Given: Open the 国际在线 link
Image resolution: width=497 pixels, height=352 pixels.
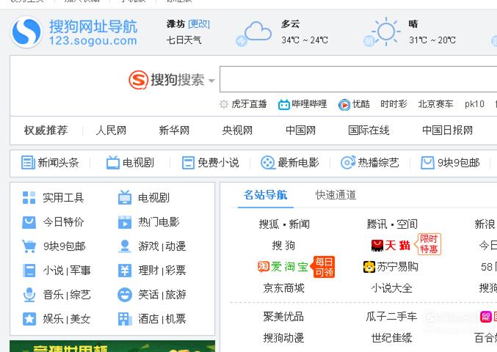Looking at the screenshot, I should (369, 131).
